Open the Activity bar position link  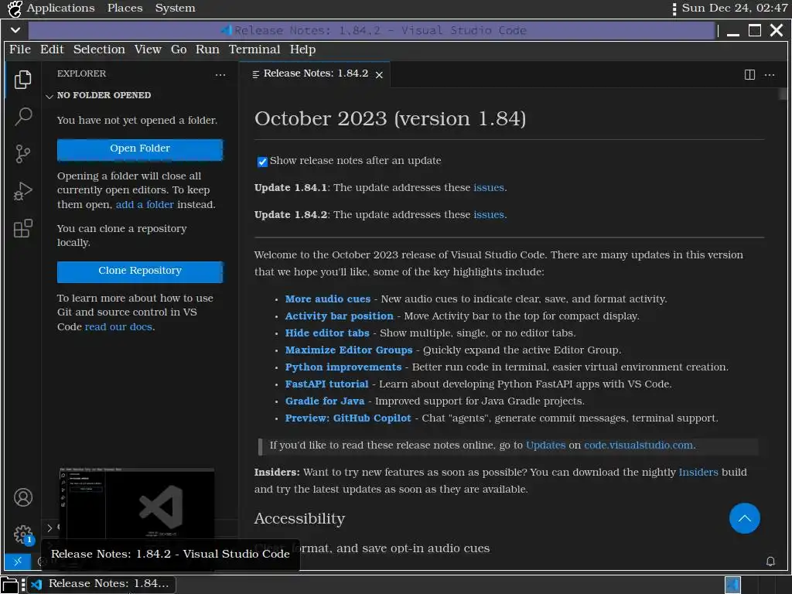[339, 316]
